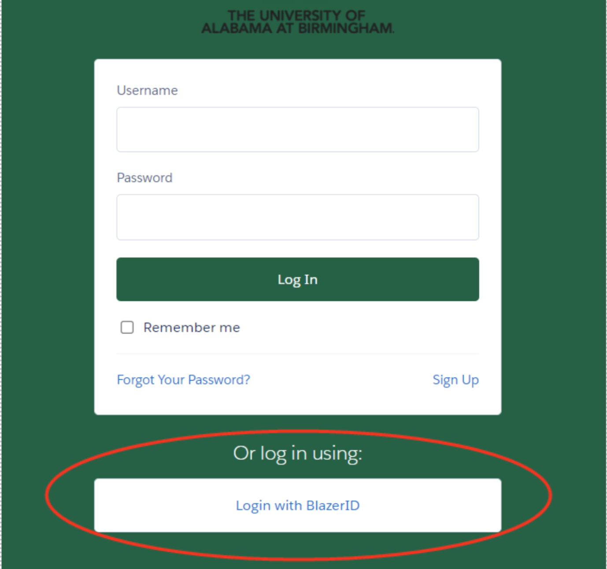Click the "Login with BlazerID" link text

298,505
